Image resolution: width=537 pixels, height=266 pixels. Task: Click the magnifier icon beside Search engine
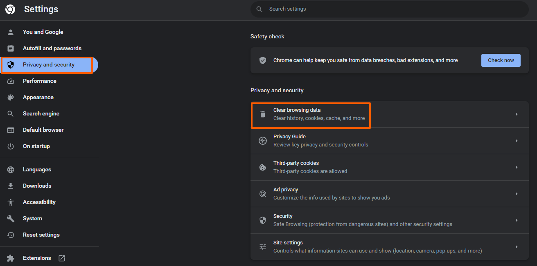point(11,113)
